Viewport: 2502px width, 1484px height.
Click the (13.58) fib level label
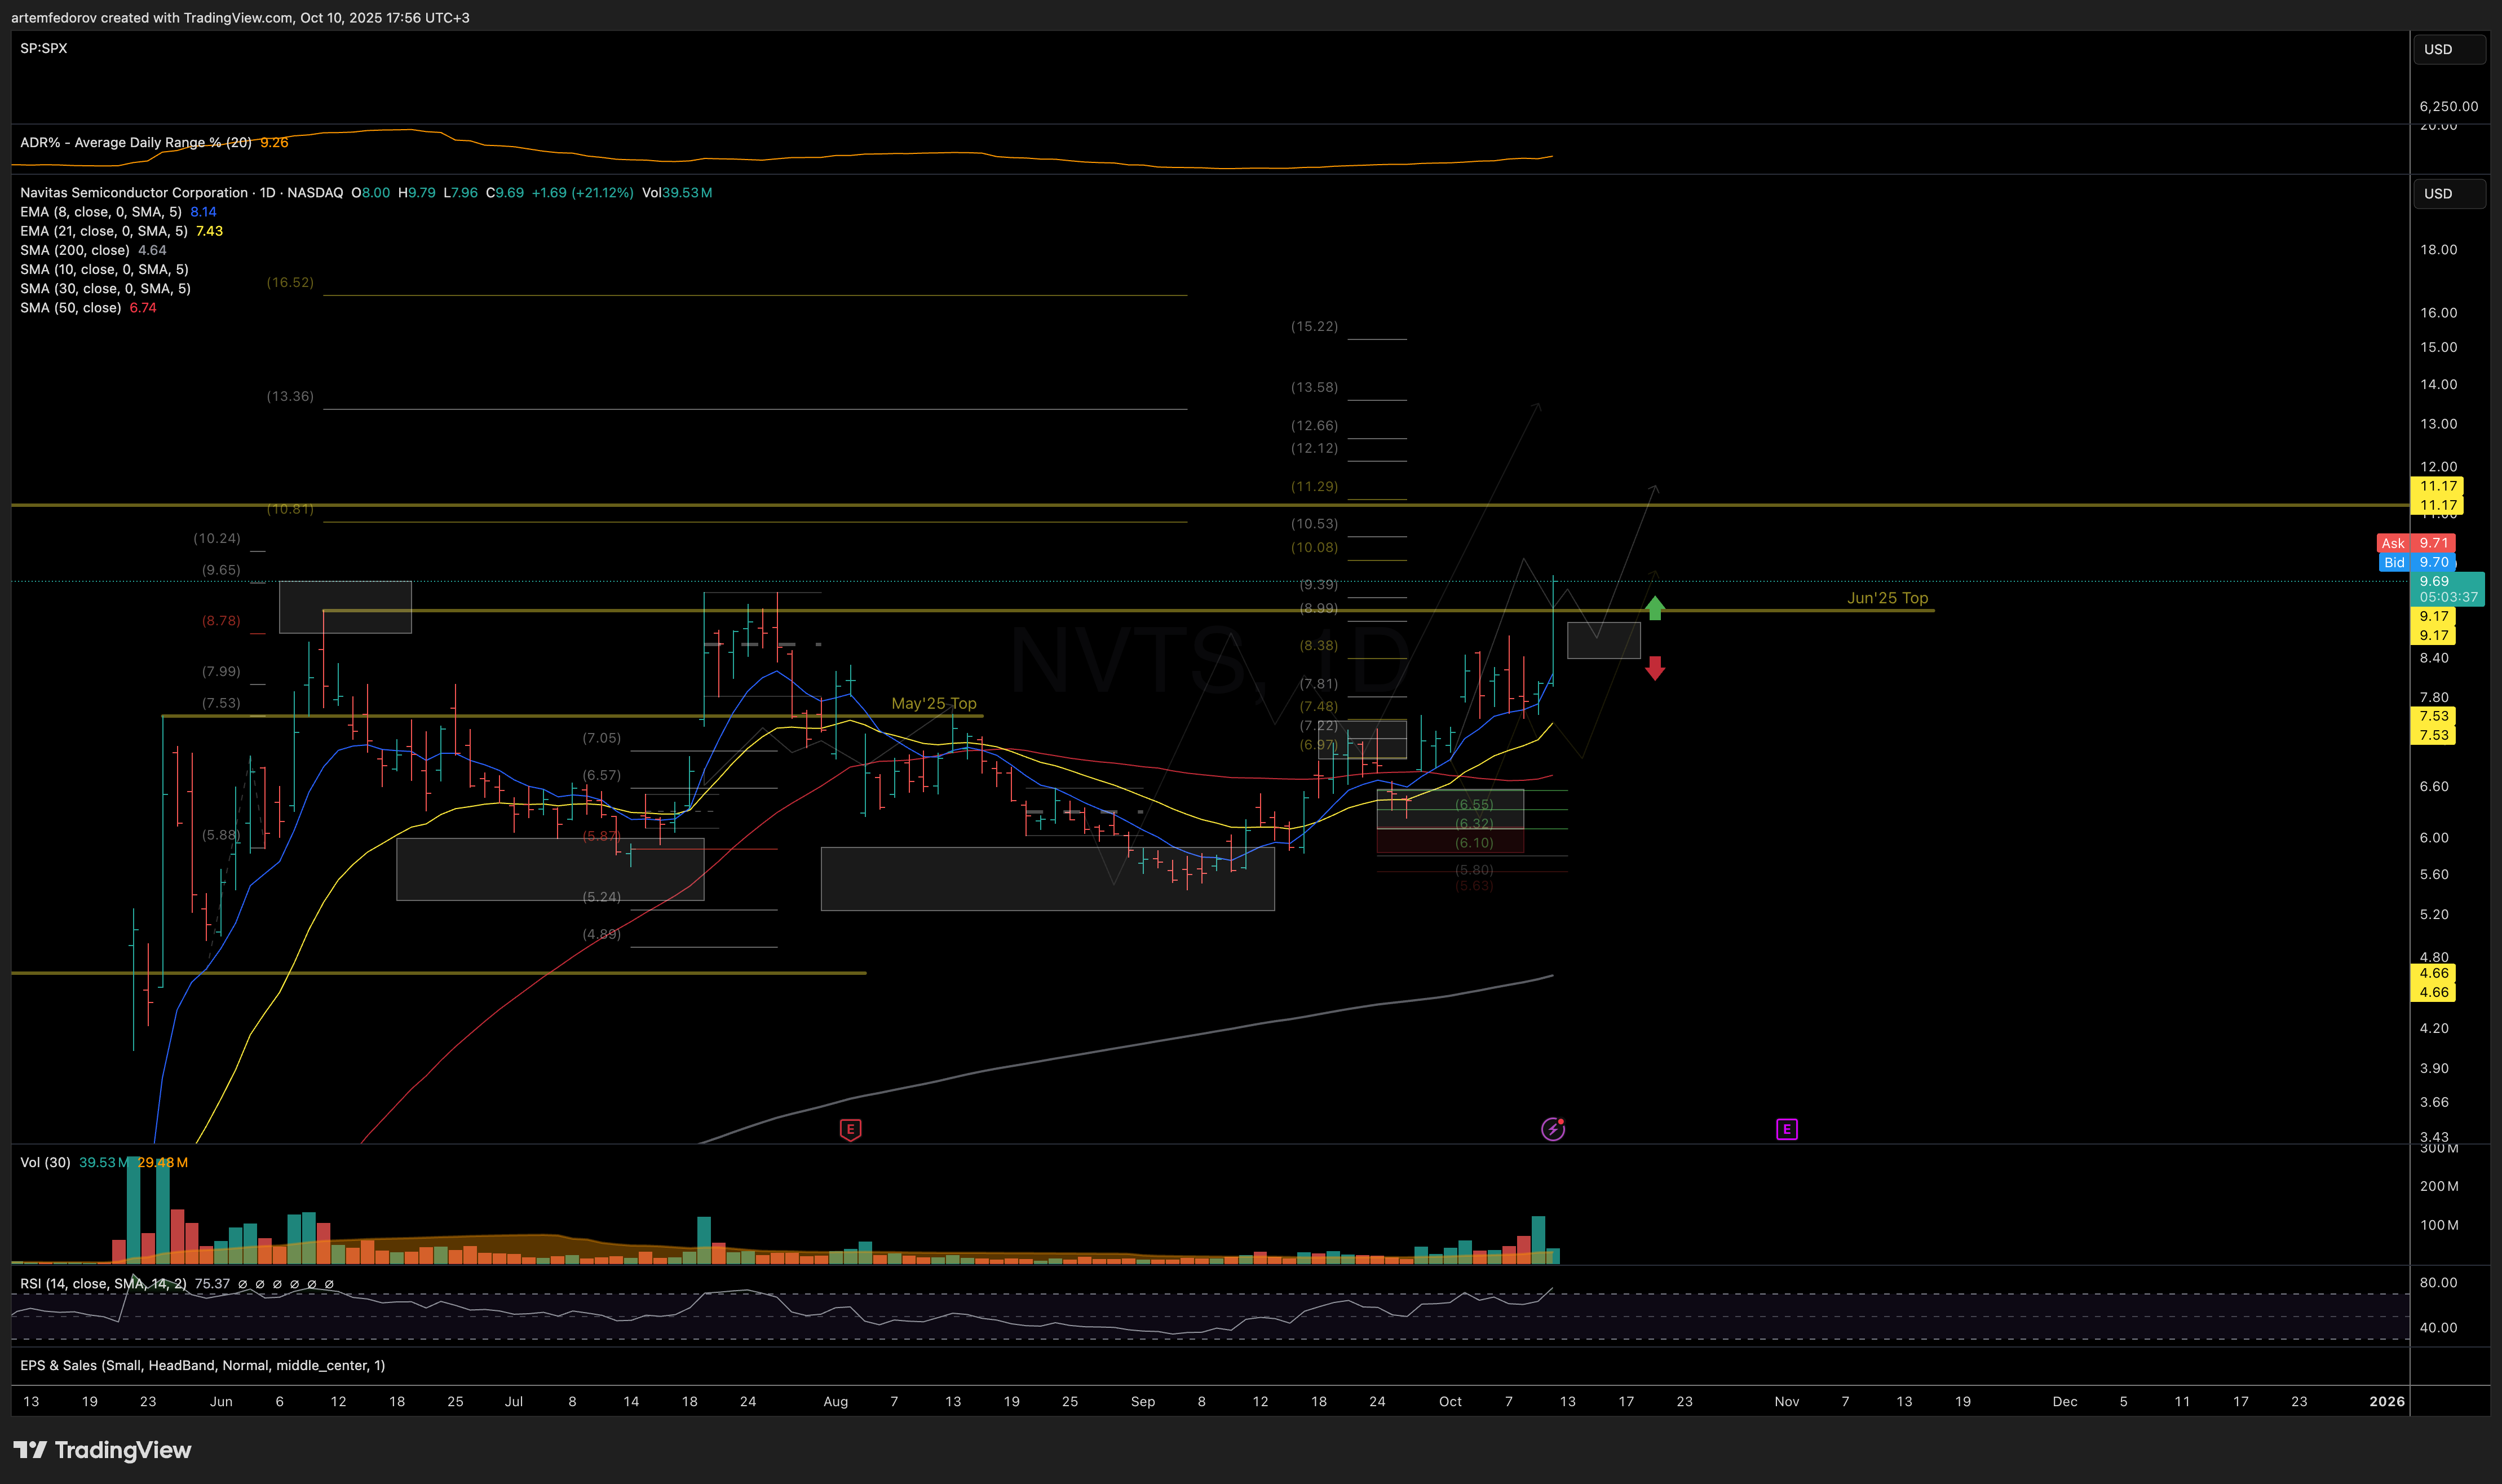tap(1314, 387)
